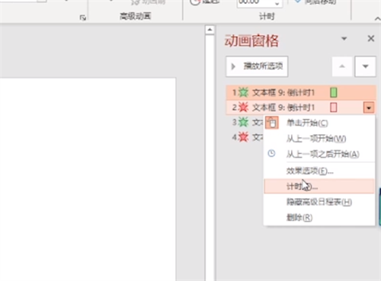Click clock icon beside 从上一项之后开始

[271, 153]
